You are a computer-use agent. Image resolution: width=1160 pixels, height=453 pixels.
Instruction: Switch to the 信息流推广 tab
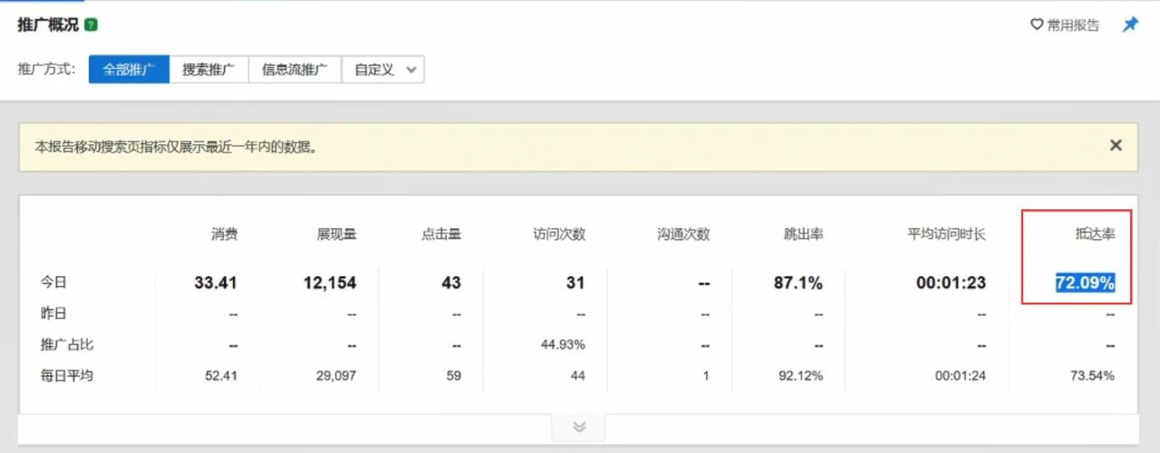tap(295, 69)
